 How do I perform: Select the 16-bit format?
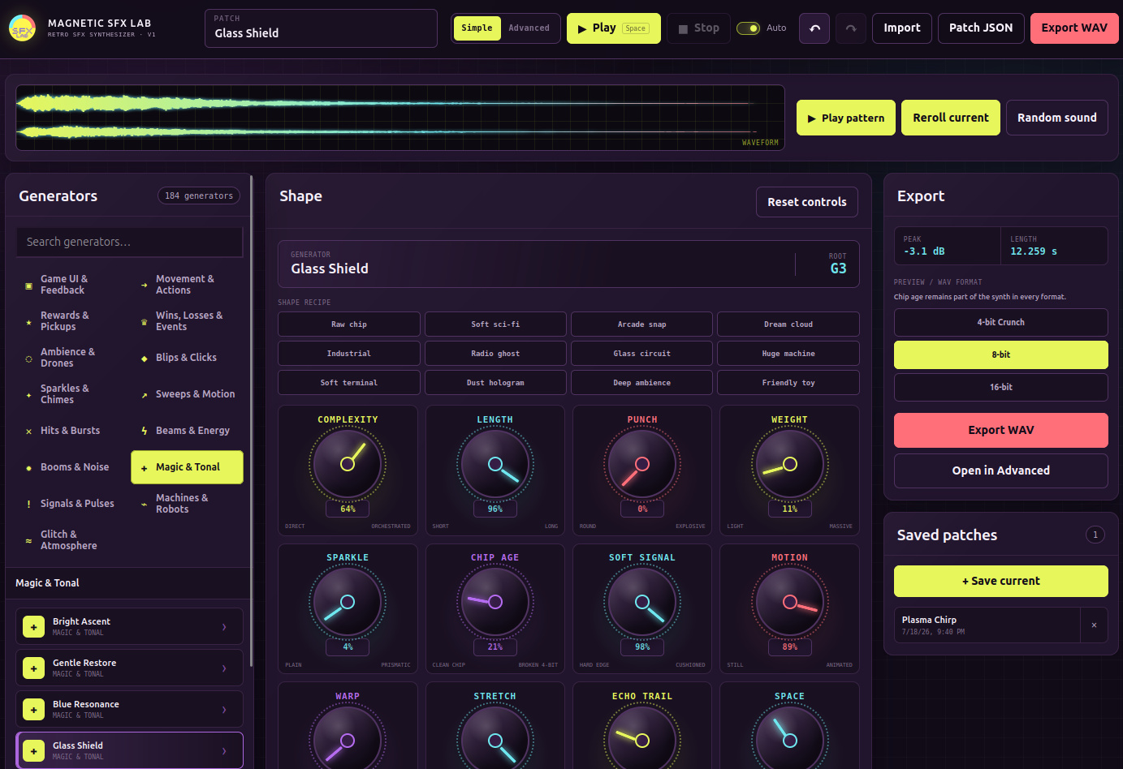(1000, 387)
